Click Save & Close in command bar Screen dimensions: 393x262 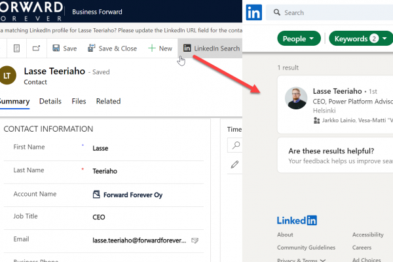(112, 48)
